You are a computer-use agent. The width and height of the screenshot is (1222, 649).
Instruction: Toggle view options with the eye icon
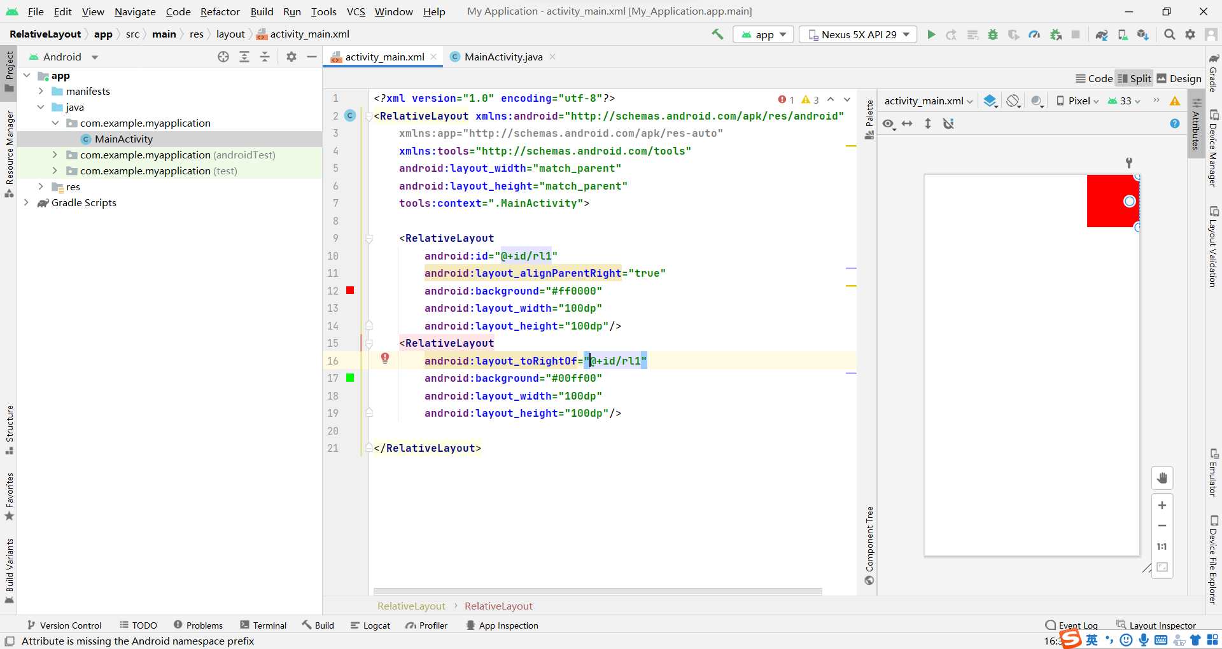(x=888, y=123)
